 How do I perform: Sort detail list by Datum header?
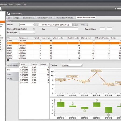pyautogui.click(x=25, y=65)
